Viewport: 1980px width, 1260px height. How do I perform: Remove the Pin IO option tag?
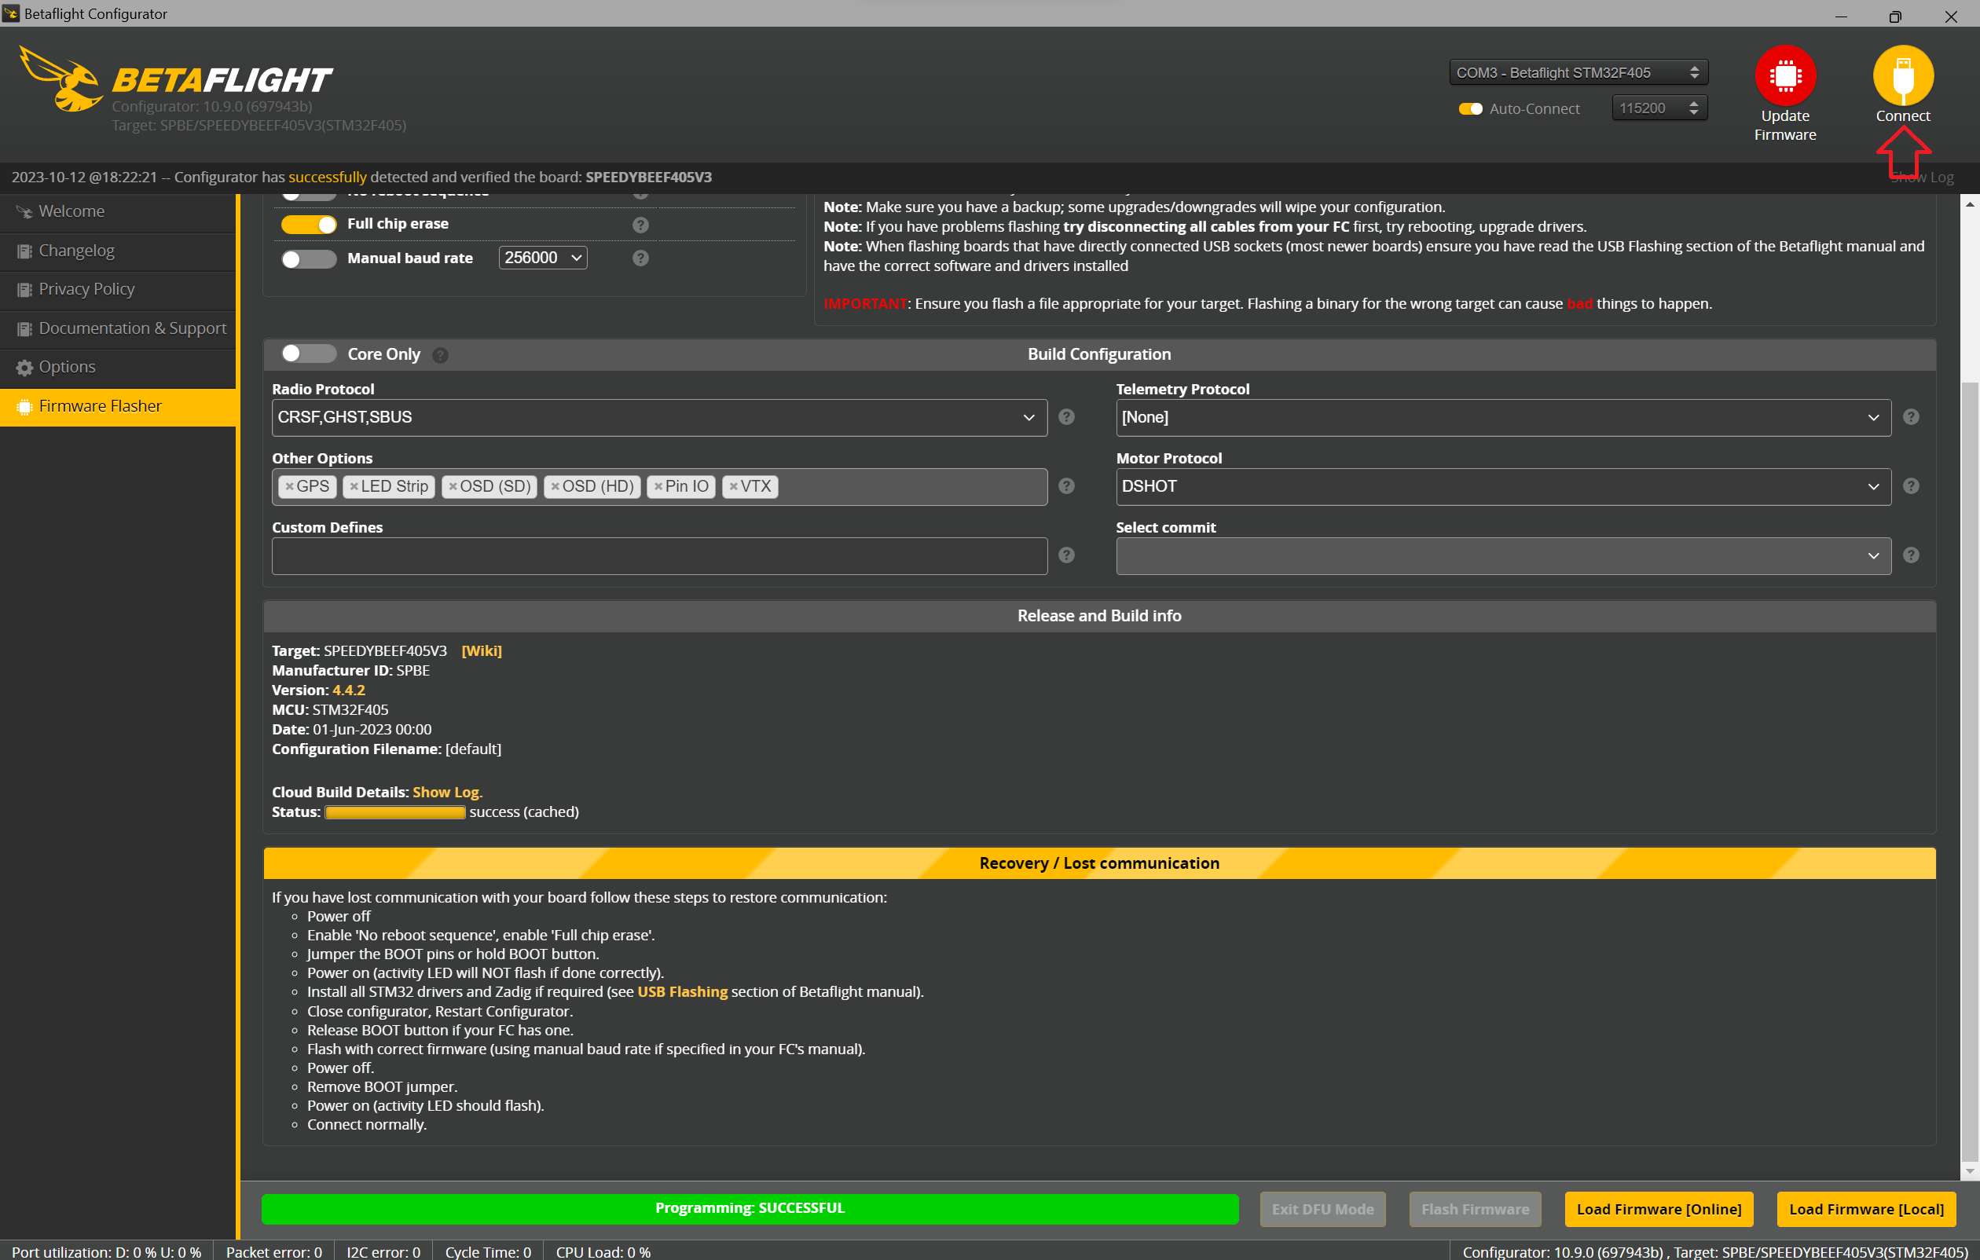658,486
